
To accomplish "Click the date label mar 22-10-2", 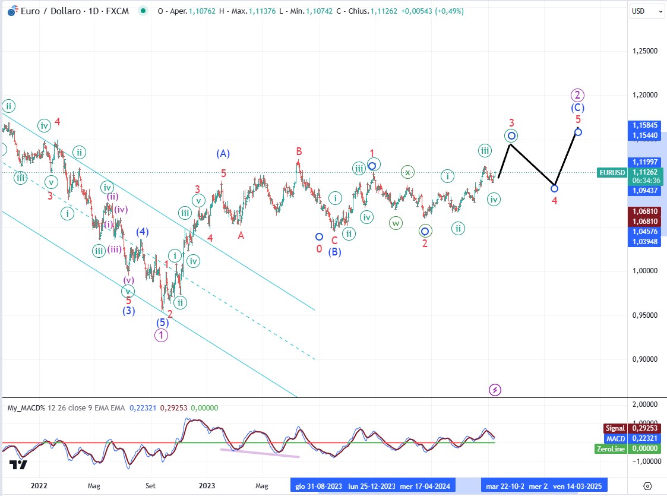I will coord(505,486).
